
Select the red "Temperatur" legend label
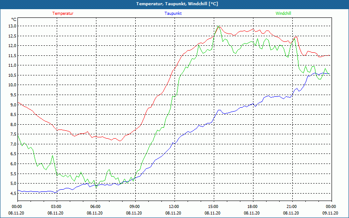(x=63, y=14)
